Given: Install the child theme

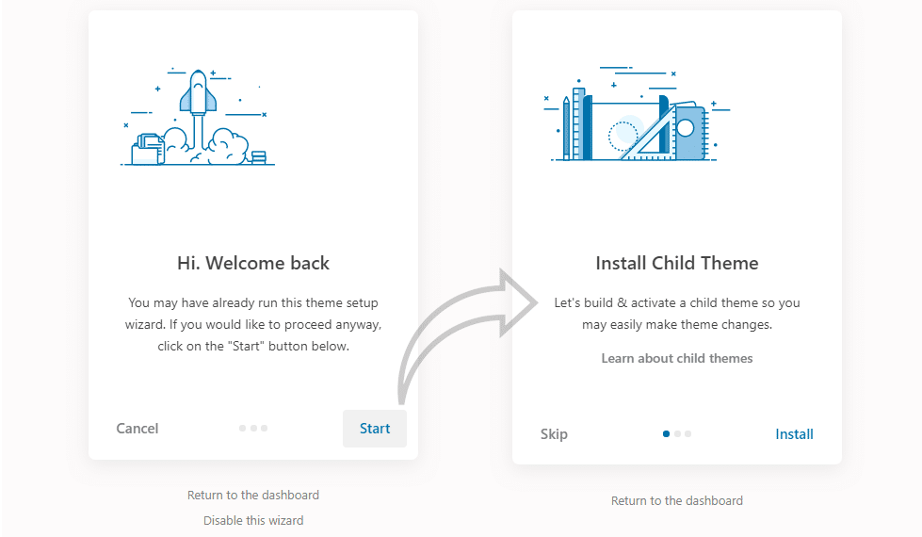Looking at the screenshot, I should pyautogui.click(x=794, y=434).
